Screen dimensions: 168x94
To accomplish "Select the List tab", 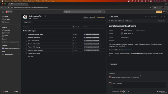I will click(x=30, y=19).
